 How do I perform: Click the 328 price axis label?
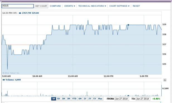(x=164, y=34)
